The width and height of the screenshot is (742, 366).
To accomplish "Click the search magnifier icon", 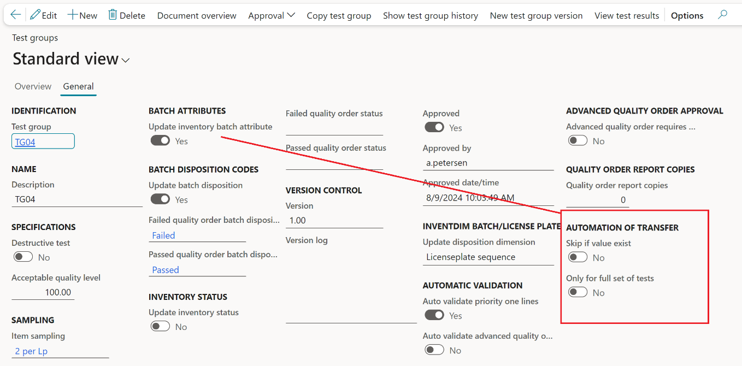I will click(x=723, y=15).
